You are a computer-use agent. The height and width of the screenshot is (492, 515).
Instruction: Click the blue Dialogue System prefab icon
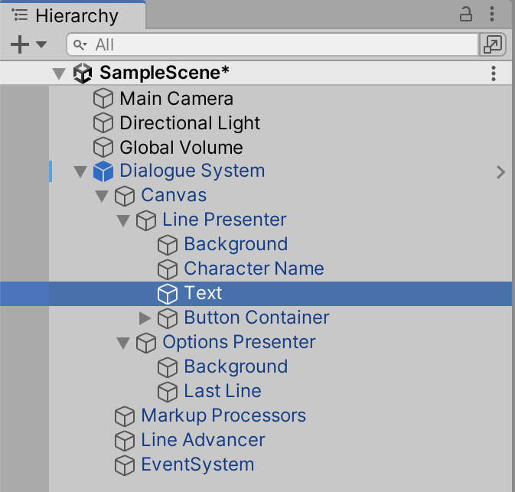103,171
